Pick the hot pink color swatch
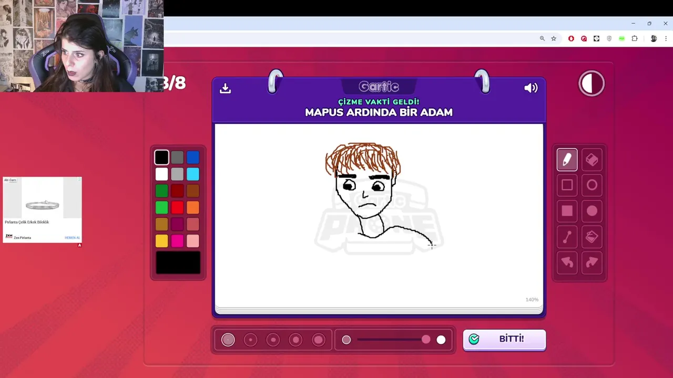Viewport: 673px width, 378px height. tap(177, 241)
